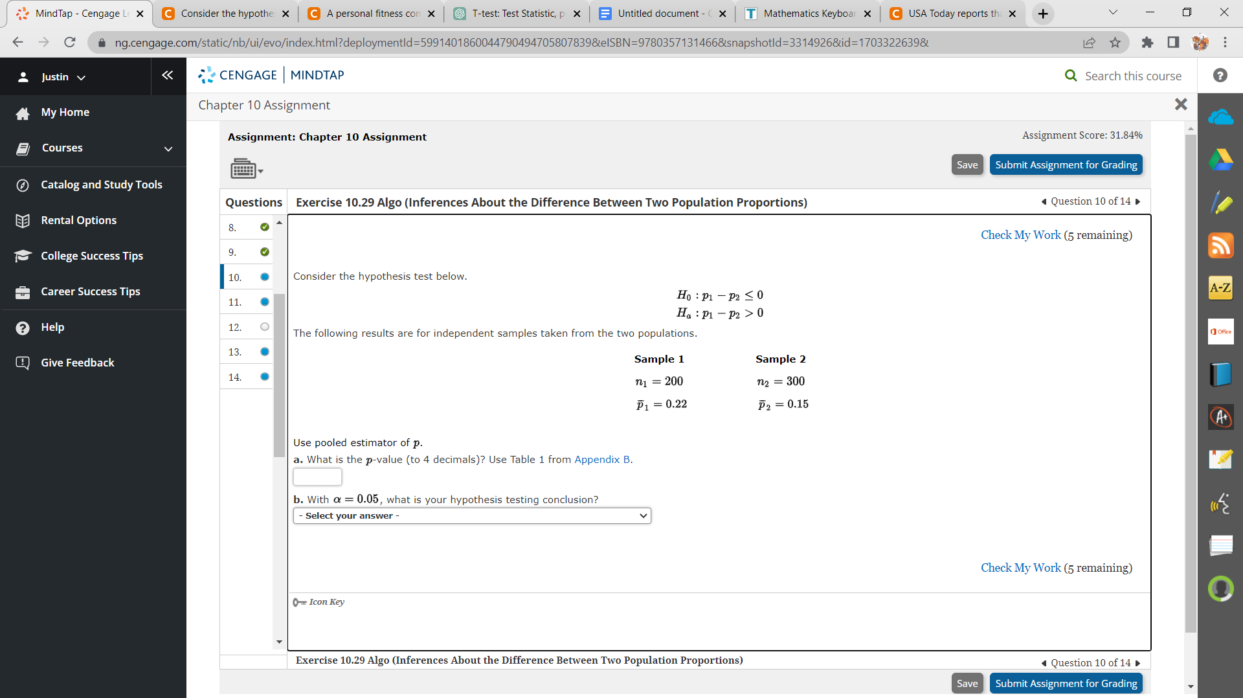Open My Home in the left sidebar
The width and height of the screenshot is (1243, 698).
tap(65, 112)
